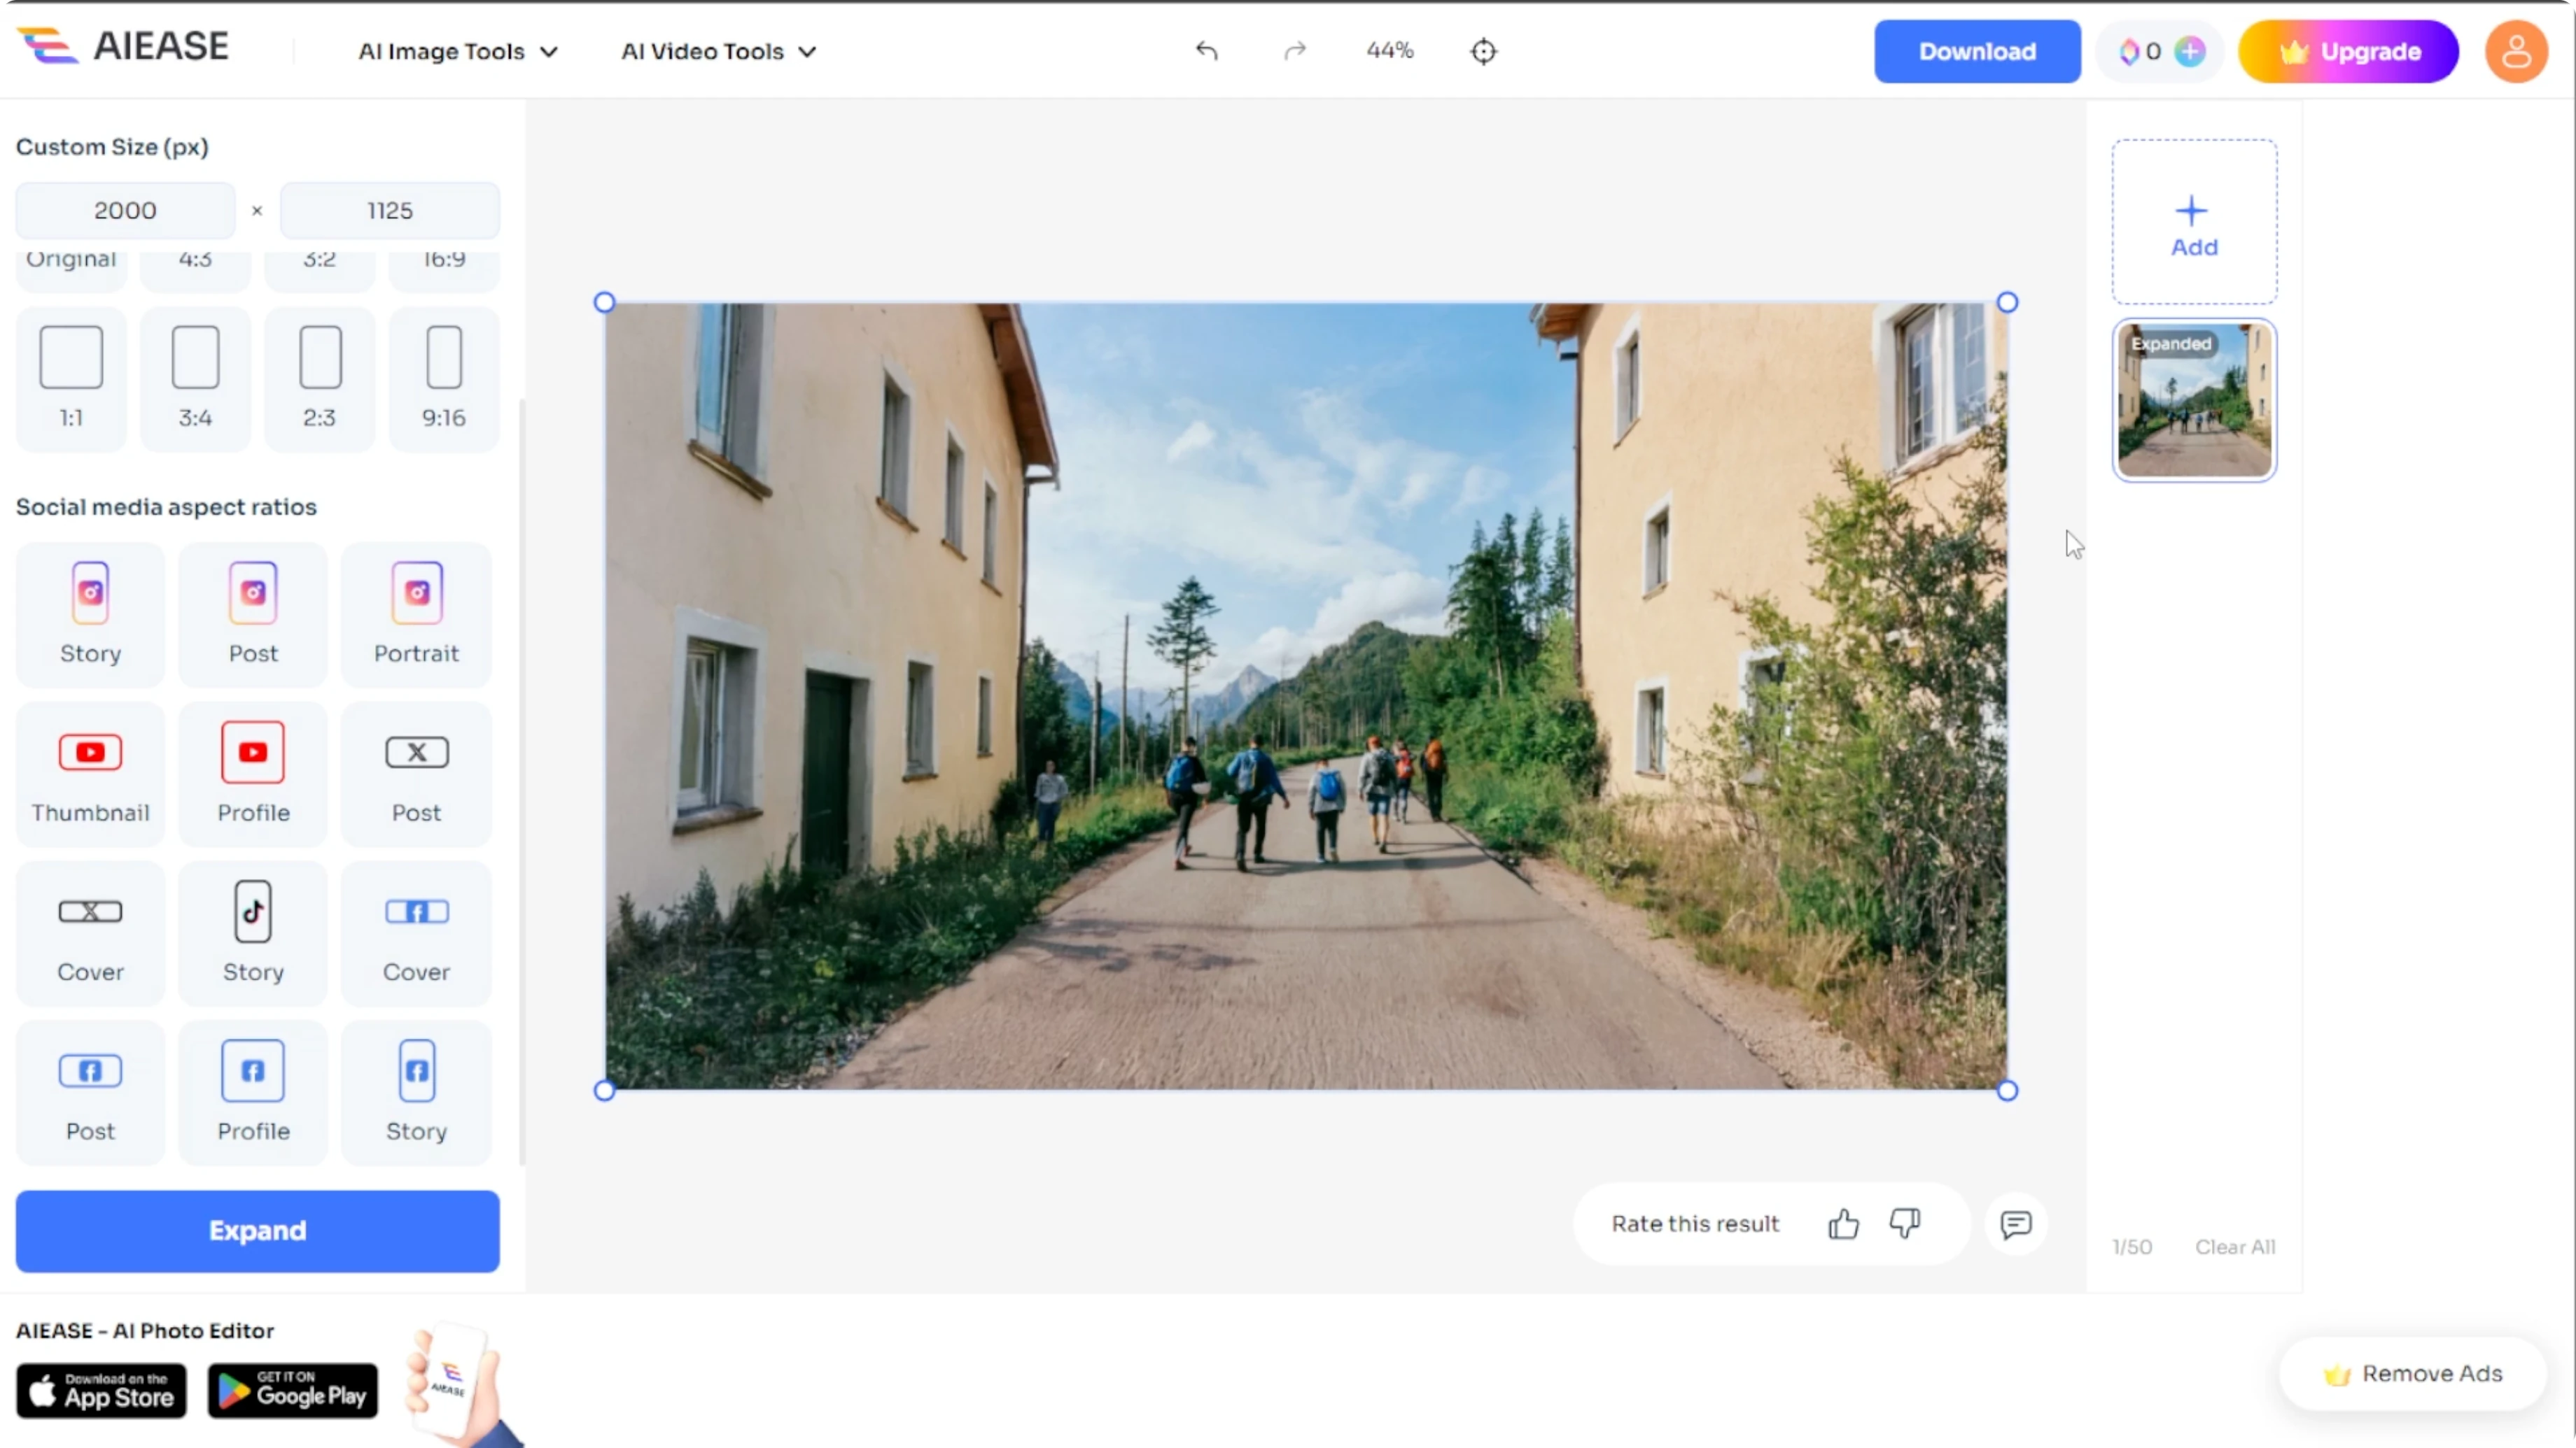Choose the YouTube Thumbnail preset

point(90,774)
